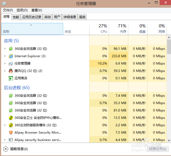Screen dimensions: 171x156
Task: Click the scrollbar up arrow
Action: click(169, 38)
